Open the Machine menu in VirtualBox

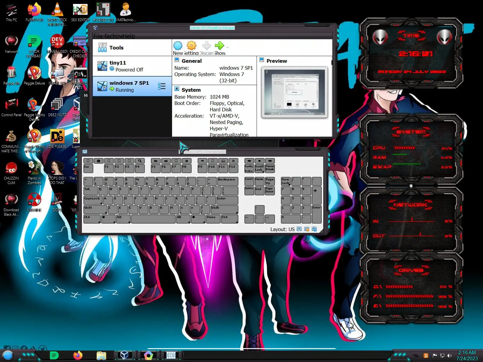(113, 36)
